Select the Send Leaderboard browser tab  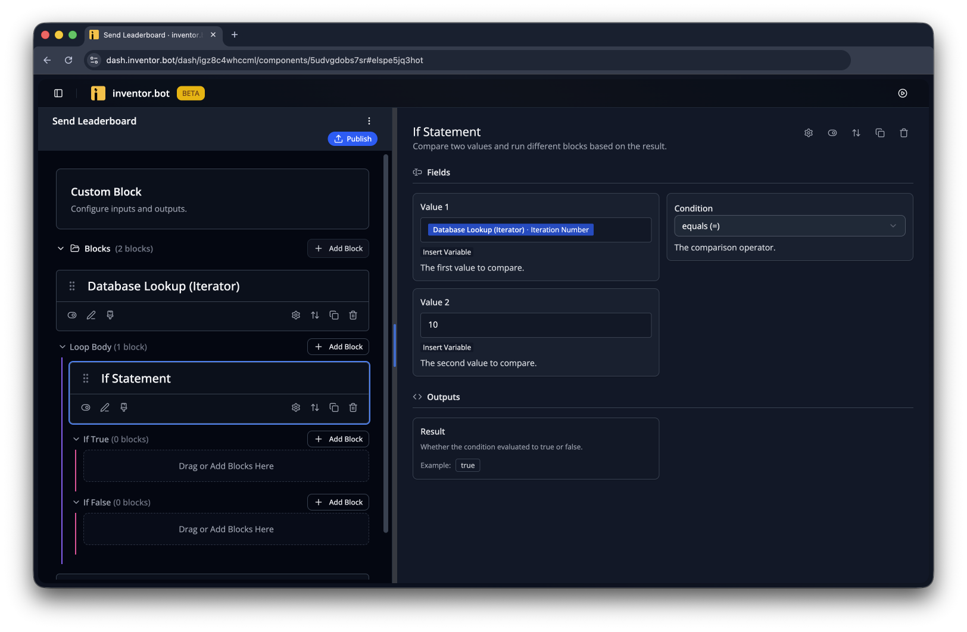(153, 35)
